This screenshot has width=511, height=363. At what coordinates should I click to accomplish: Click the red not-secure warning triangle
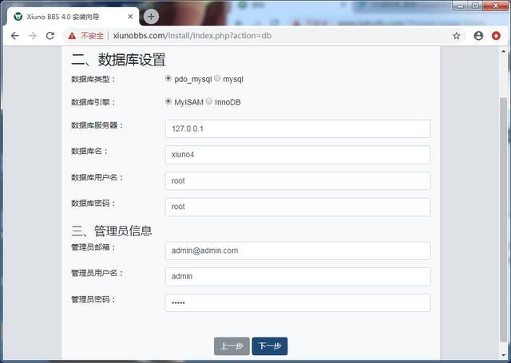(x=72, y=36)
